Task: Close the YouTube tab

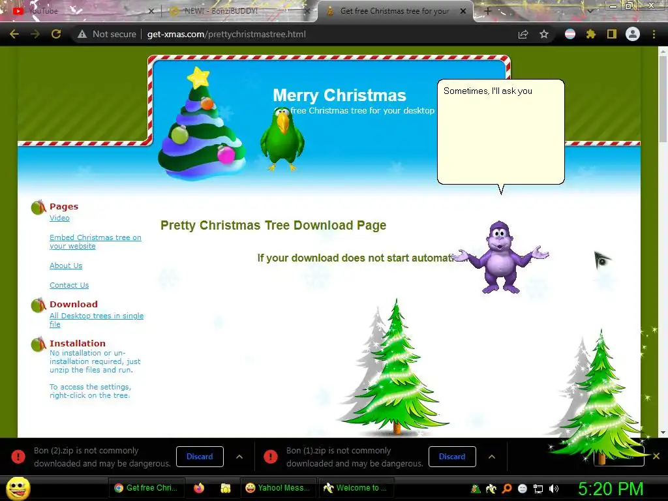Action: (x=151, y=11)
